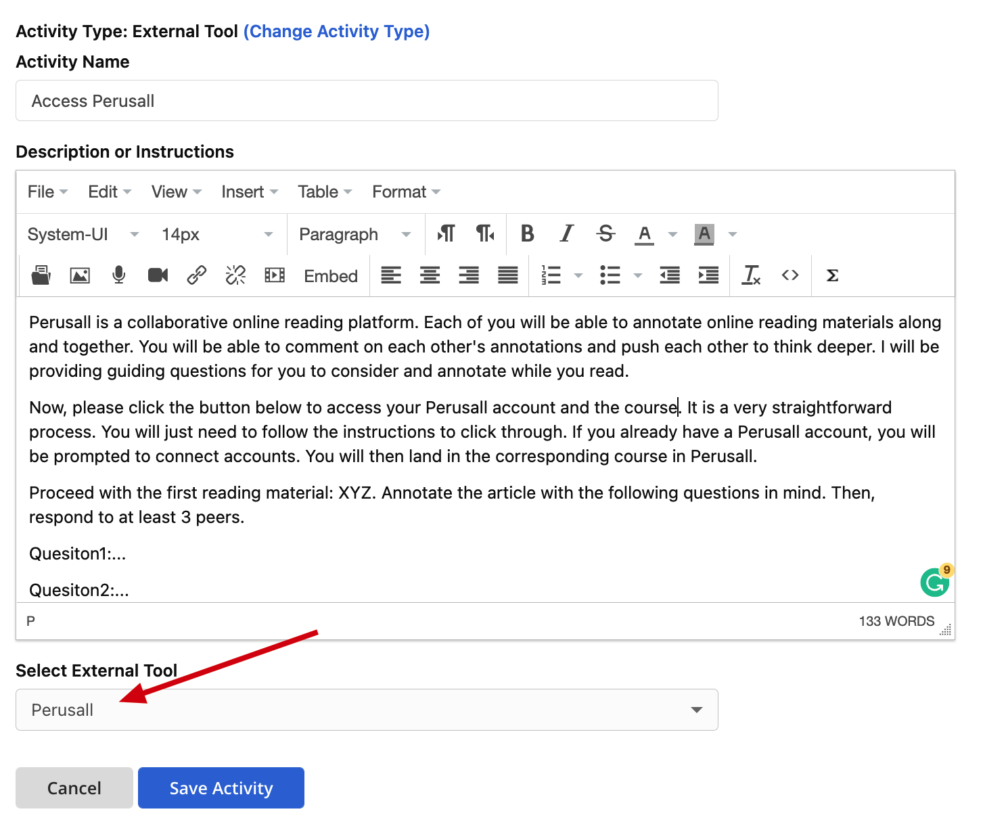Click the editor resize handle at corner
This screenshot has height=820, width=985.
click(946, 629)
